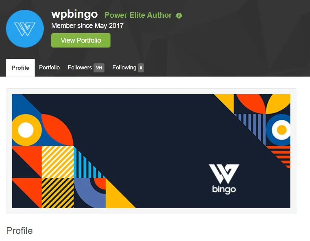Click the 0 following count badge

[x=141, y=68]
